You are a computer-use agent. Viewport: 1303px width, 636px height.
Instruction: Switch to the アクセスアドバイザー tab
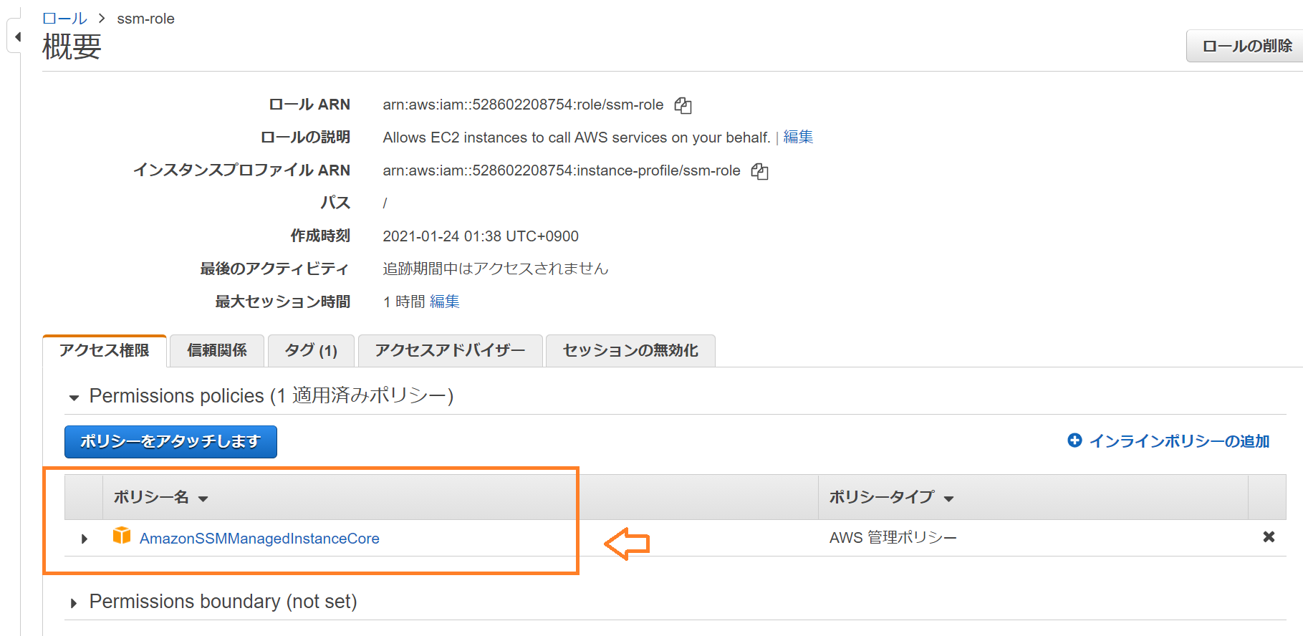point(450,351)
